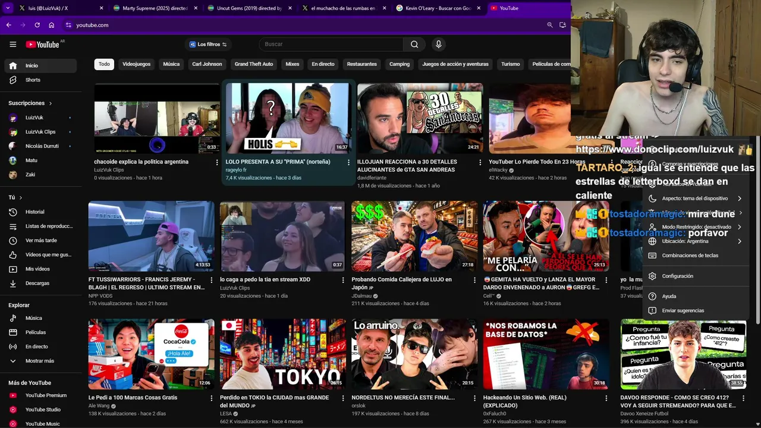Open options for Hackeando Un Sitio Web video
The height and width of the screenshot is (428, 761).
[x=606, y=398]
